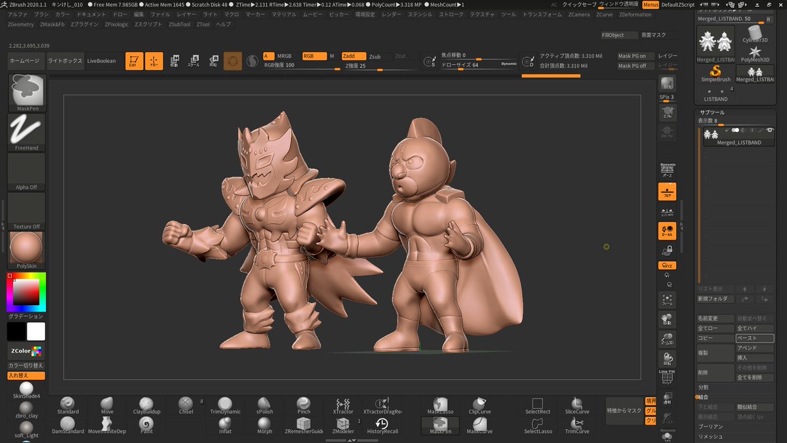
Task: Open the アルファ menu
Action: click(18, 14)
